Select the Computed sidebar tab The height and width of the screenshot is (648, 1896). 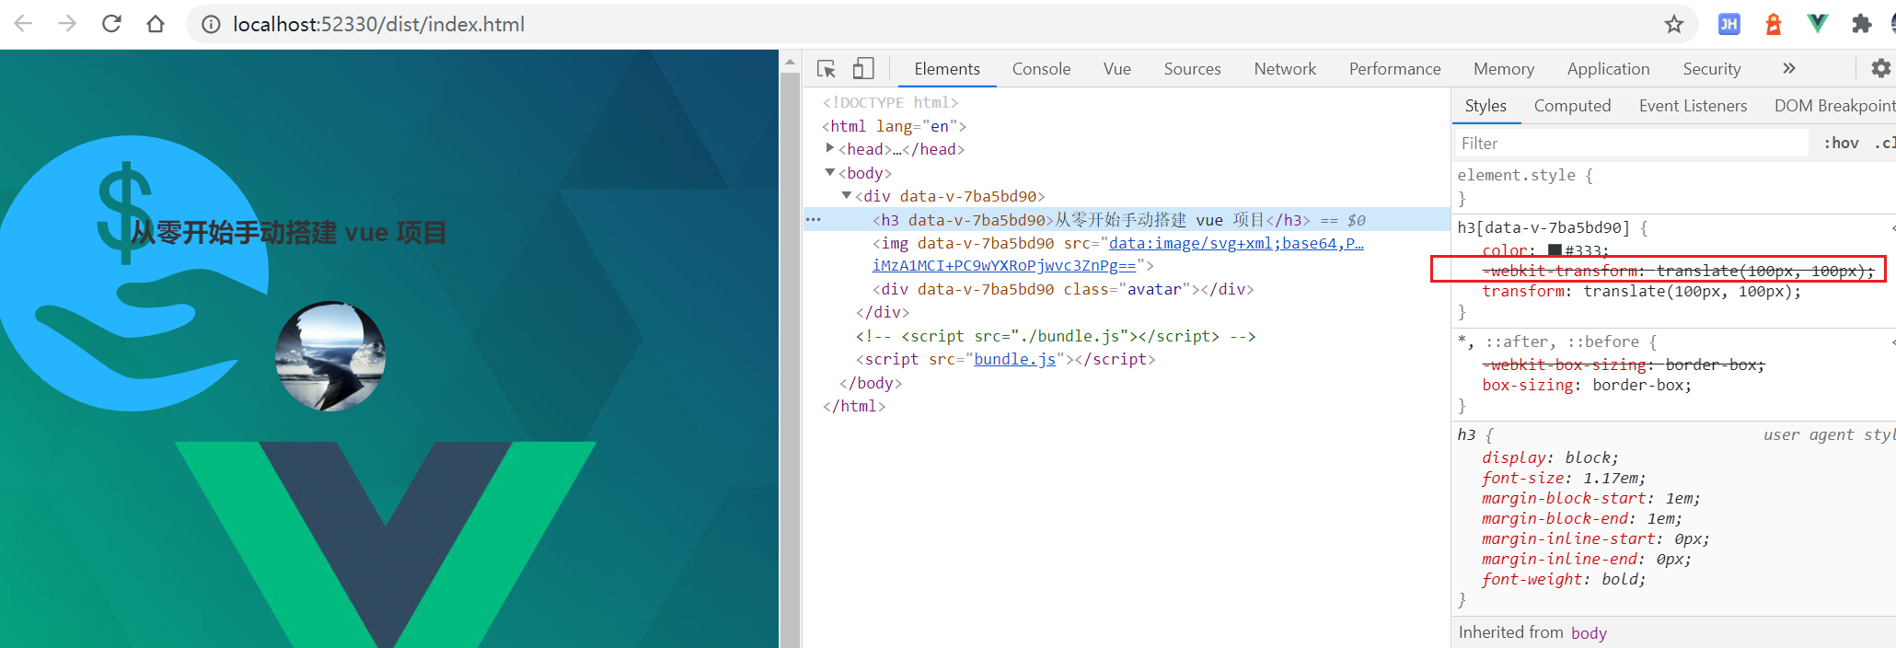click(x=1572, y=106)
